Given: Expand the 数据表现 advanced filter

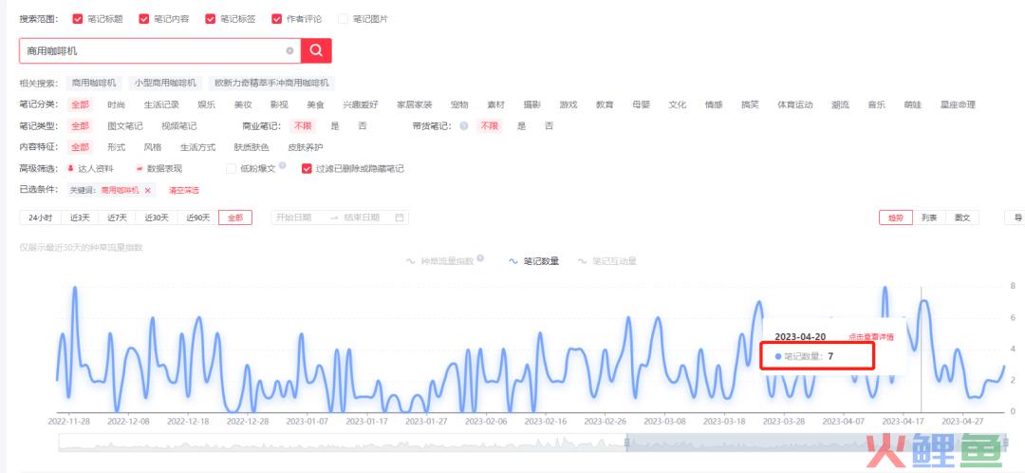Looking at the screenshot, I should 158,169.
